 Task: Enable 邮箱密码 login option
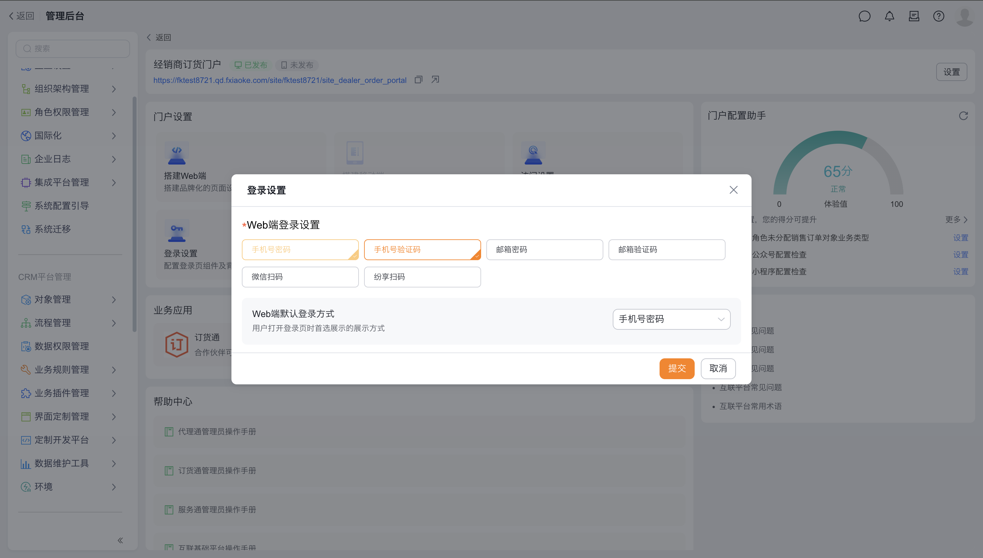pyautogui.click(x=544, y=249)
